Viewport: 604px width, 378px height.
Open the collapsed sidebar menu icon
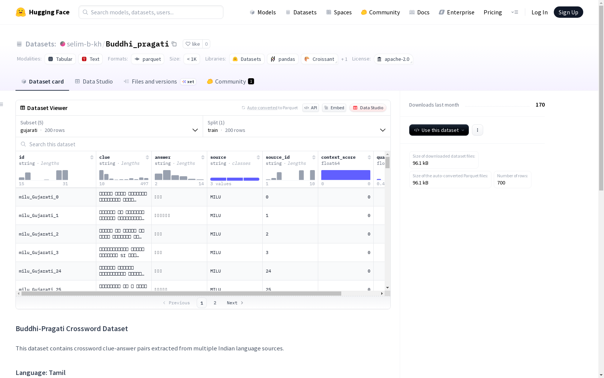tap(2, 104)
